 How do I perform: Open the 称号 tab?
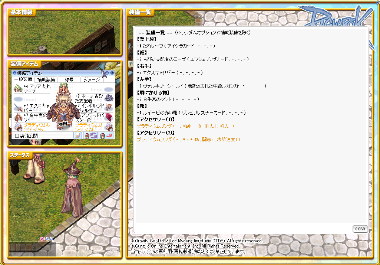[69, 79]
